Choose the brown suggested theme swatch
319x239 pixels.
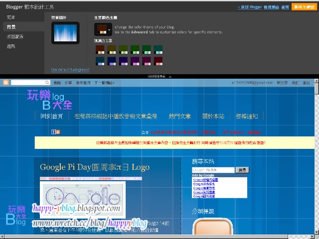point(100,50)
